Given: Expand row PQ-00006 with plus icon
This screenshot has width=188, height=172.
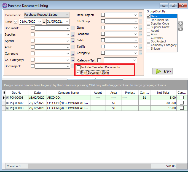Looking at the screenshot, I should click(7, 98).
